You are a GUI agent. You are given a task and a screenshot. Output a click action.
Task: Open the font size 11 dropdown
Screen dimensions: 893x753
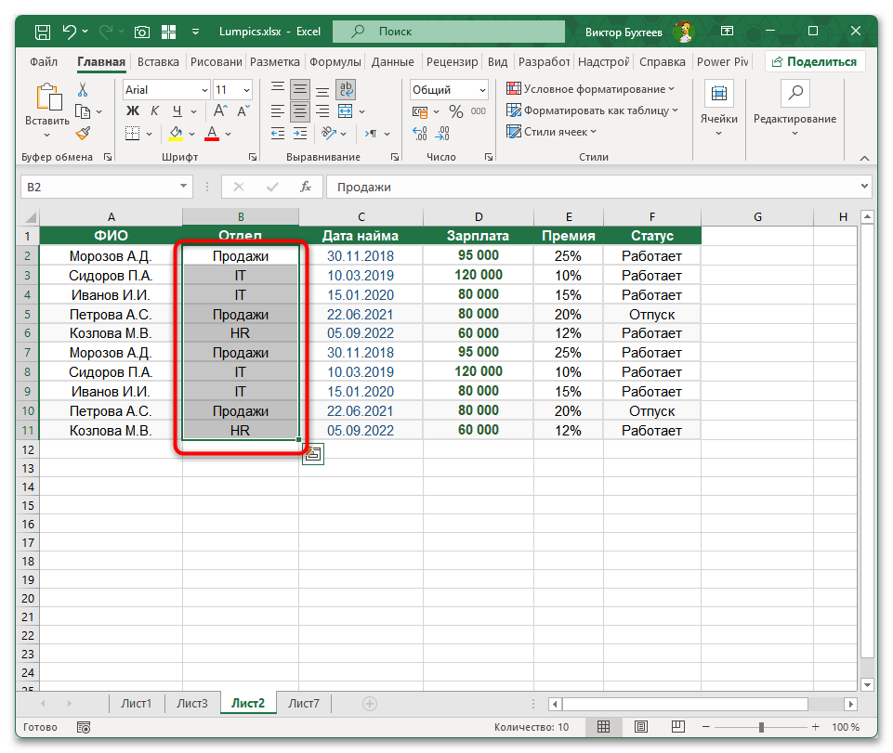[246, 90]
